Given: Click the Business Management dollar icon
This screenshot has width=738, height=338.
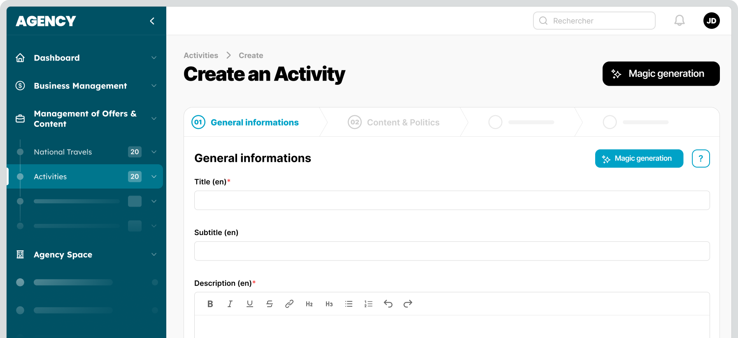Looking at the screenshot, I should click(20, 86).
